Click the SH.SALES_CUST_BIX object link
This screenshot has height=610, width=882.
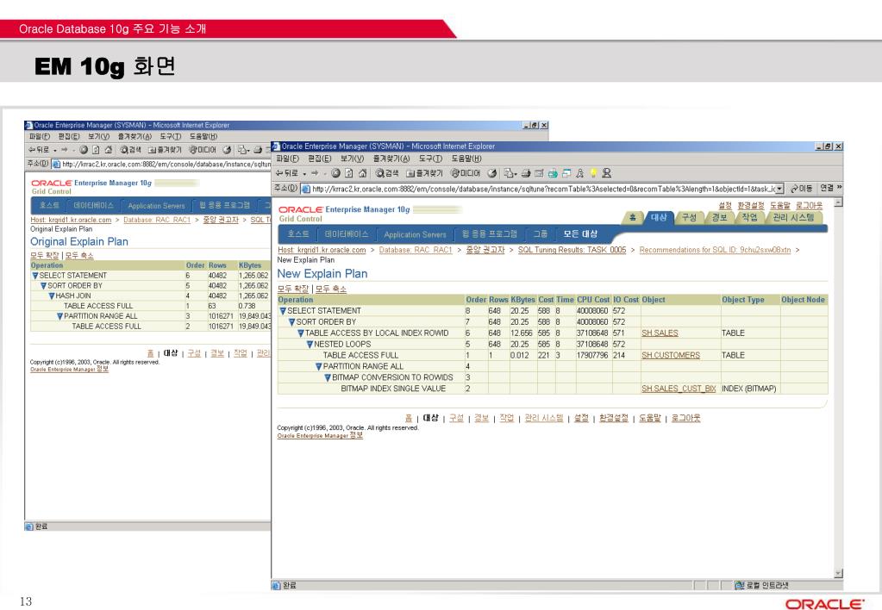[679, 389]
